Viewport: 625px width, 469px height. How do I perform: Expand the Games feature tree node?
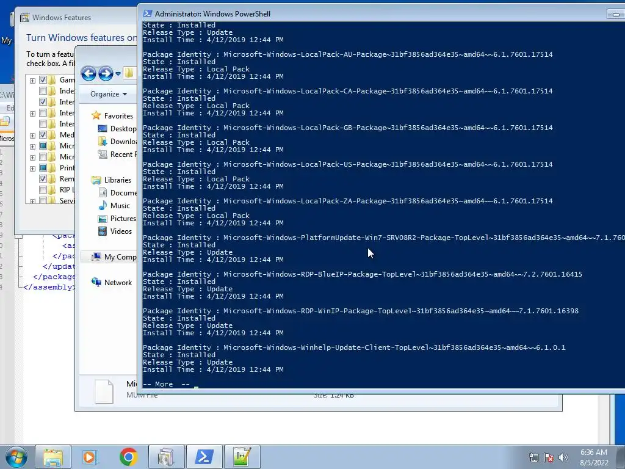coord(33,81)
